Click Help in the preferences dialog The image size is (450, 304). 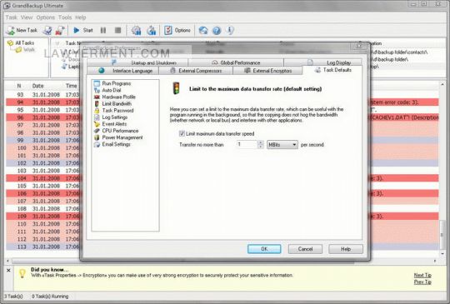tap(346, 249)
